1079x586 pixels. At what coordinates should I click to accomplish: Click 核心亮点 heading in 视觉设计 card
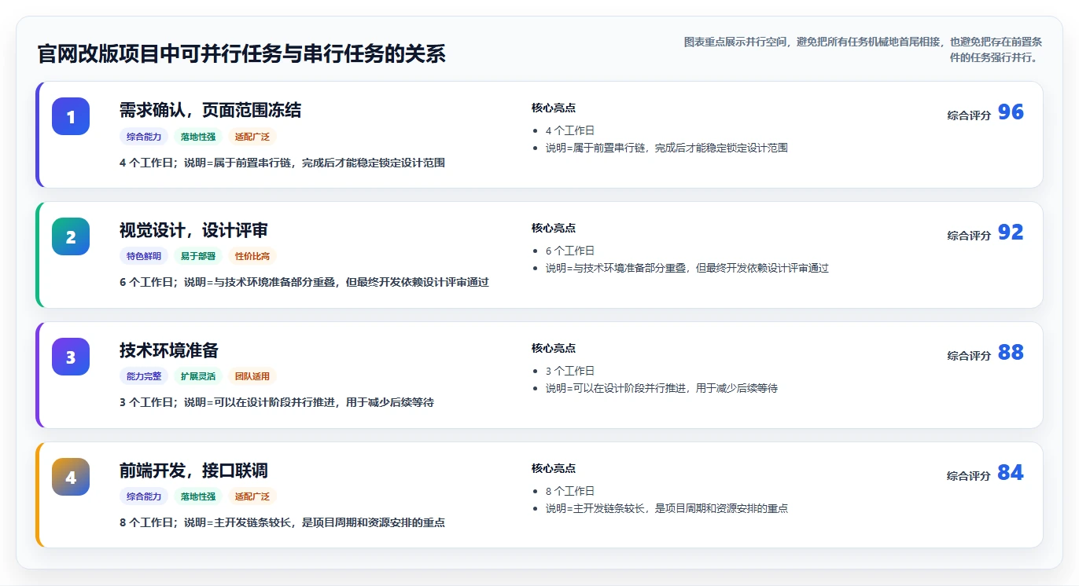point(554,229)
